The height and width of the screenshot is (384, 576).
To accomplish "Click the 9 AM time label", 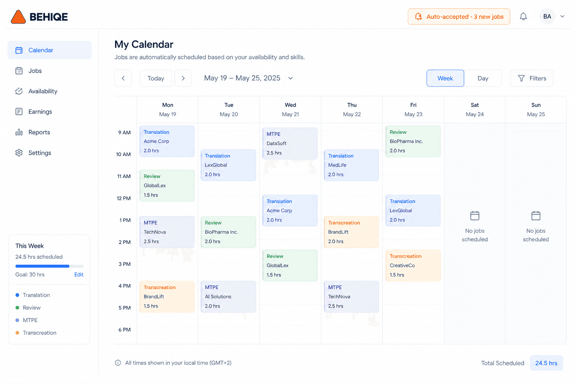I will tap(124, 132).
